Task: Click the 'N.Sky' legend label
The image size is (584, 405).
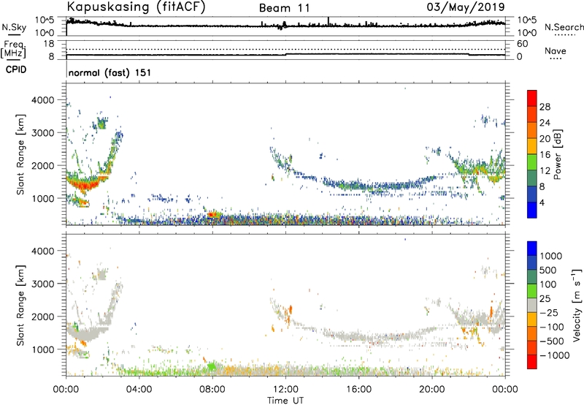Action: tap(14, 27)
